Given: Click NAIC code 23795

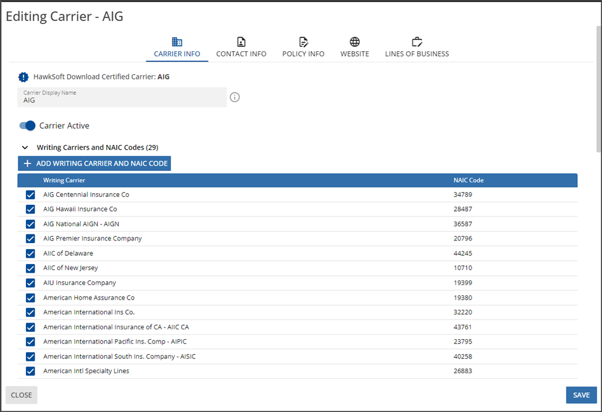Looking at the screenshot, I should 462,342.
